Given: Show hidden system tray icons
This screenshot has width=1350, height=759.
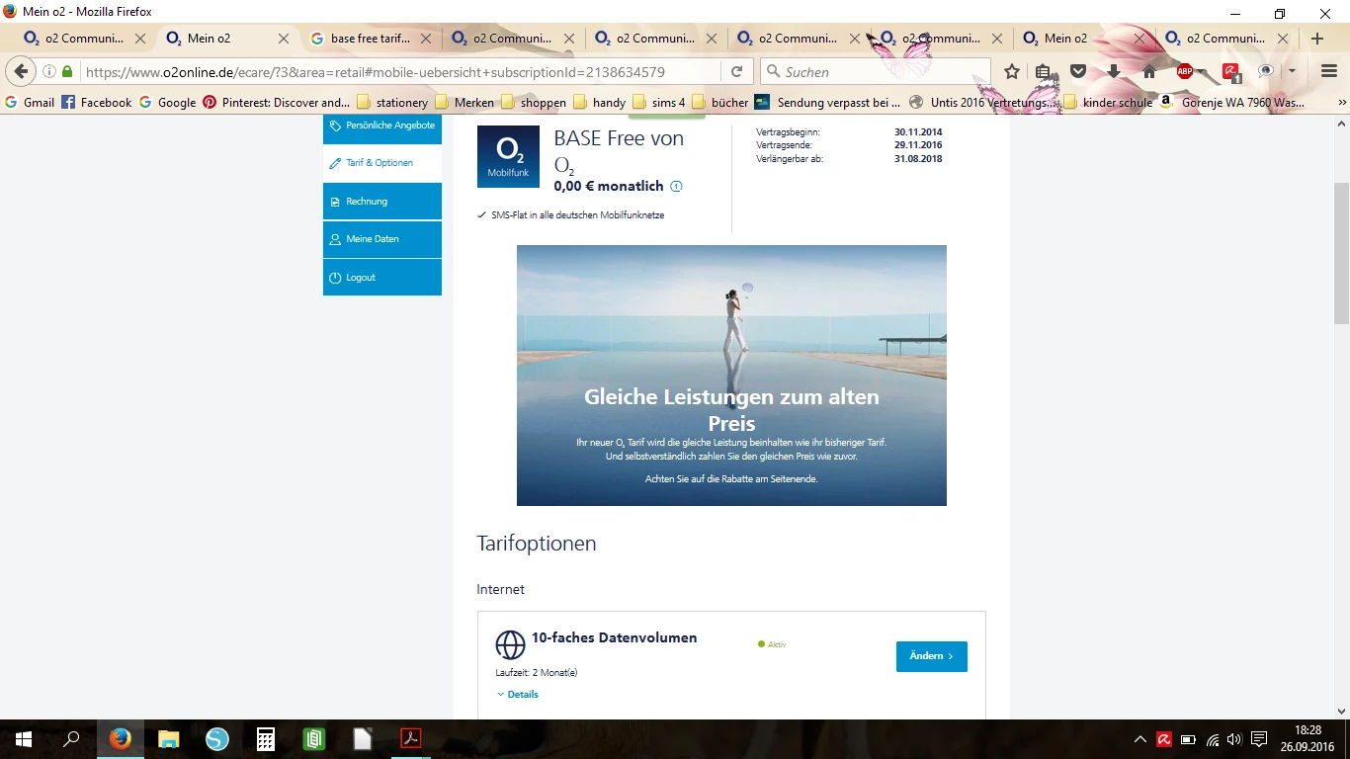Looking at the screenshot, I should click(1140, 739).
